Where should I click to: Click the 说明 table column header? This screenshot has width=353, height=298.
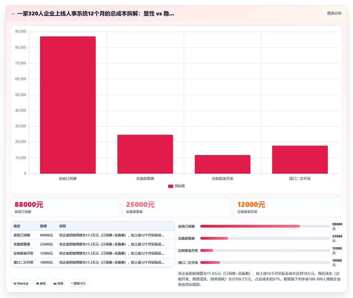62,226
